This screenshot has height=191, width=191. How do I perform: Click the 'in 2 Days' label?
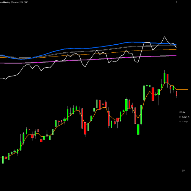pyautogui.click(x=184, y=122)
